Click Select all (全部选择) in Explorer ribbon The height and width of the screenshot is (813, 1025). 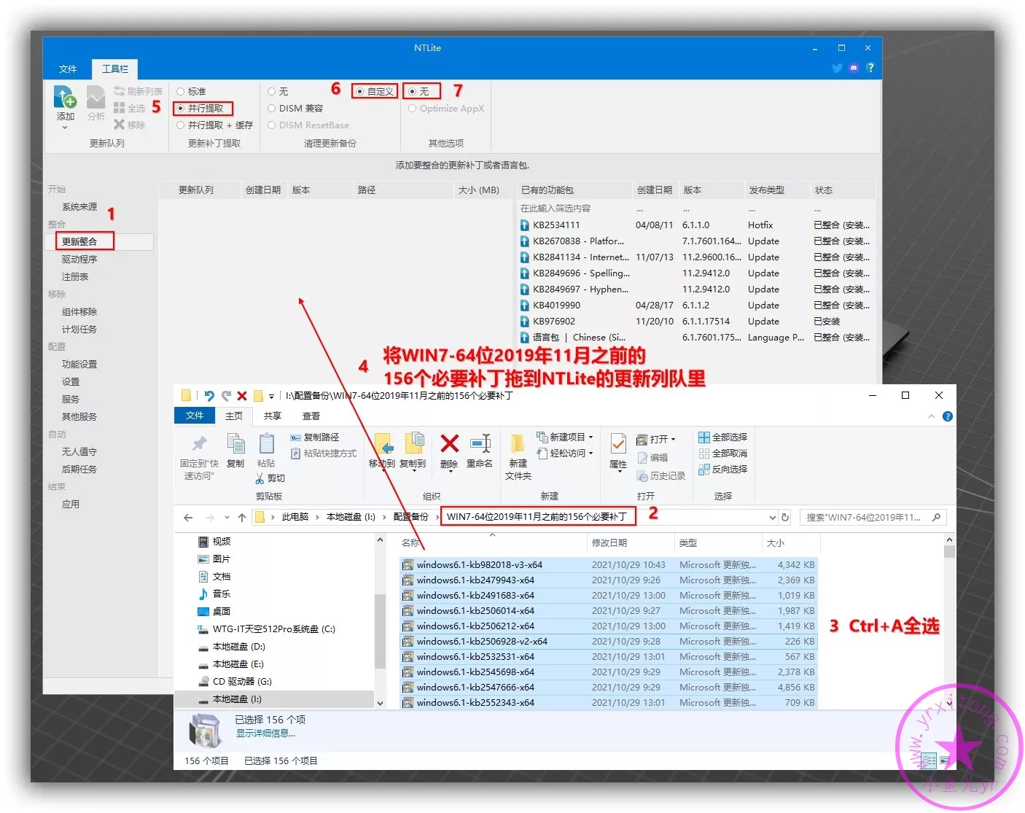722,437
